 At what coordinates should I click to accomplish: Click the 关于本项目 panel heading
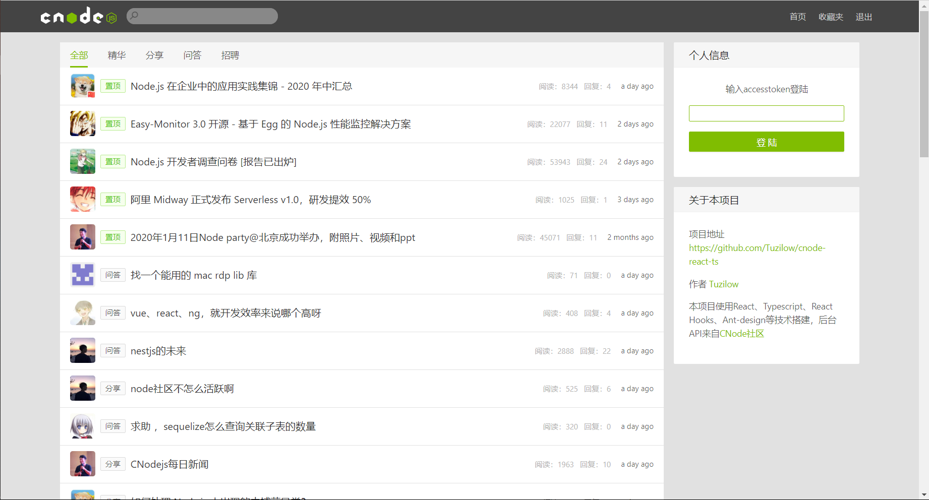coord(714,200)
